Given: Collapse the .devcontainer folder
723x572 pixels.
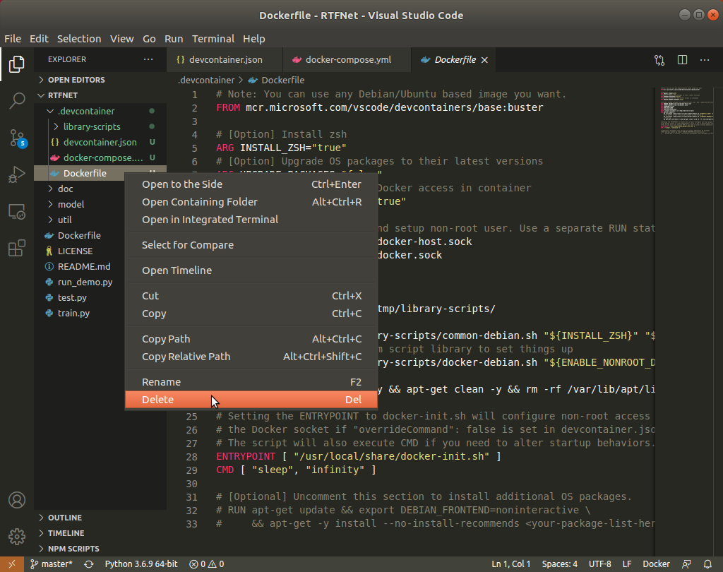Looking at the screenshot, I should [x=100, y=111].
